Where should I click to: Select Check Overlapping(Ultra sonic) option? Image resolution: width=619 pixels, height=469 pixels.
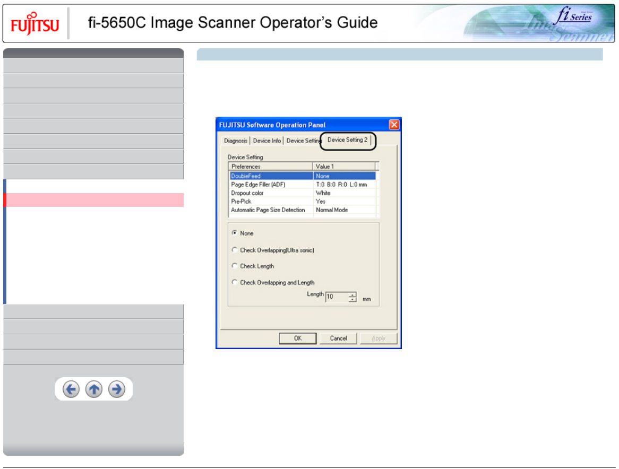tap(235, 250)
